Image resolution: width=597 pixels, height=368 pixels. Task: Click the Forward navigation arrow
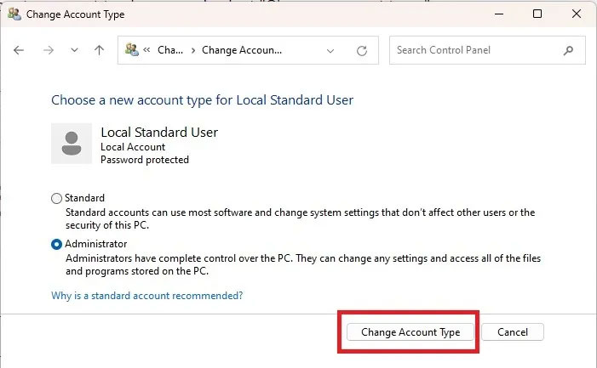tap(49, 50)
